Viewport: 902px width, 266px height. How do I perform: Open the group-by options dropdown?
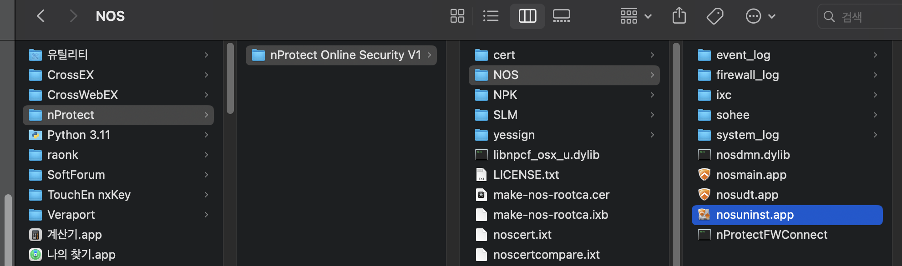coord(636,16)
